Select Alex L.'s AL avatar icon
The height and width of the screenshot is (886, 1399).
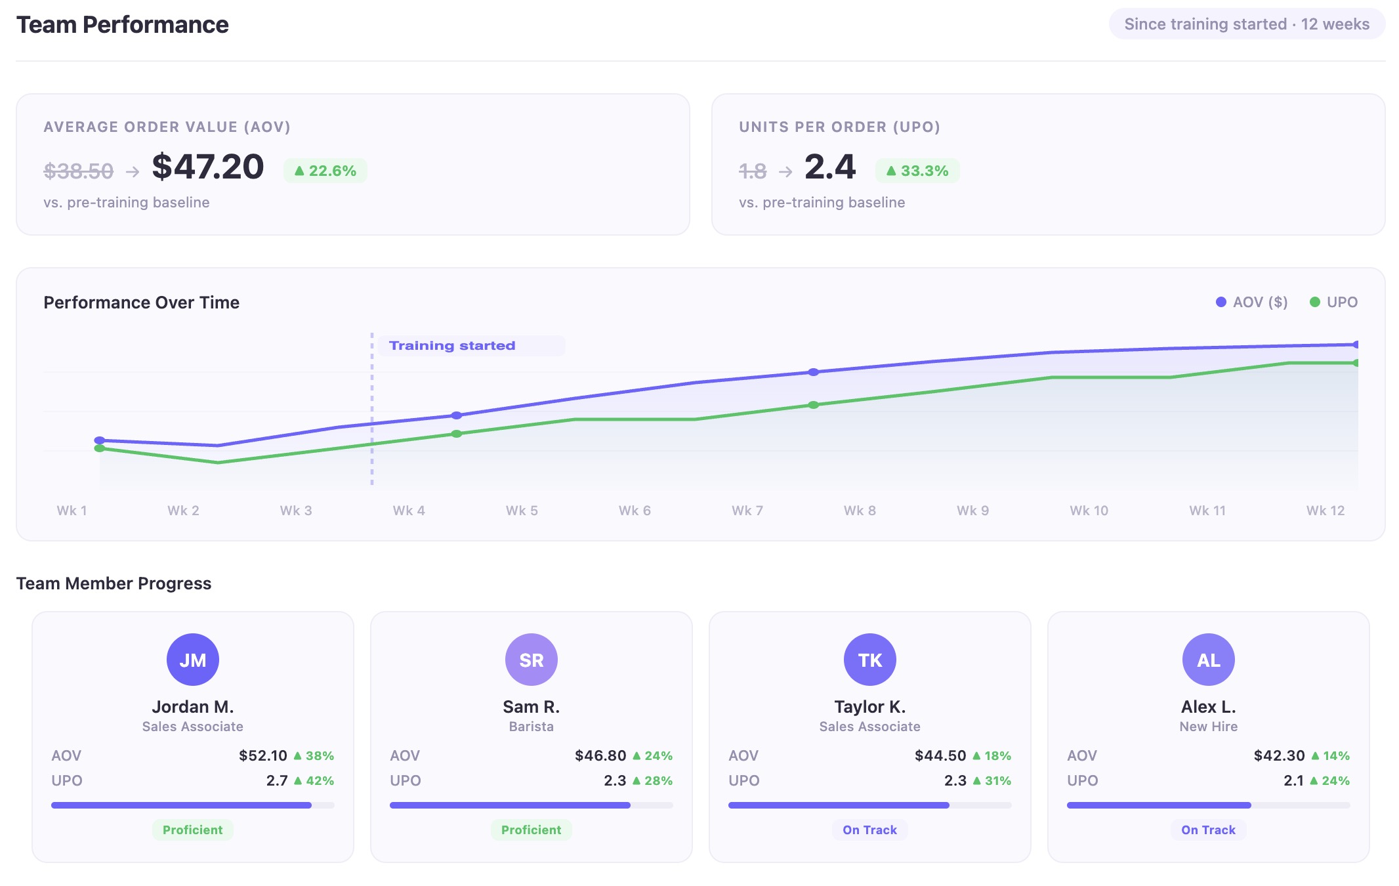click(x=1208, y=659)
